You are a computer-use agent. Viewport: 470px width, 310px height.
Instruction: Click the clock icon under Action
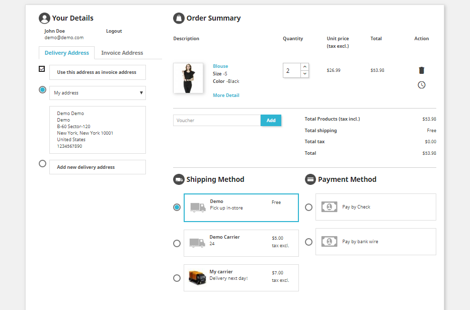point(422,85)
